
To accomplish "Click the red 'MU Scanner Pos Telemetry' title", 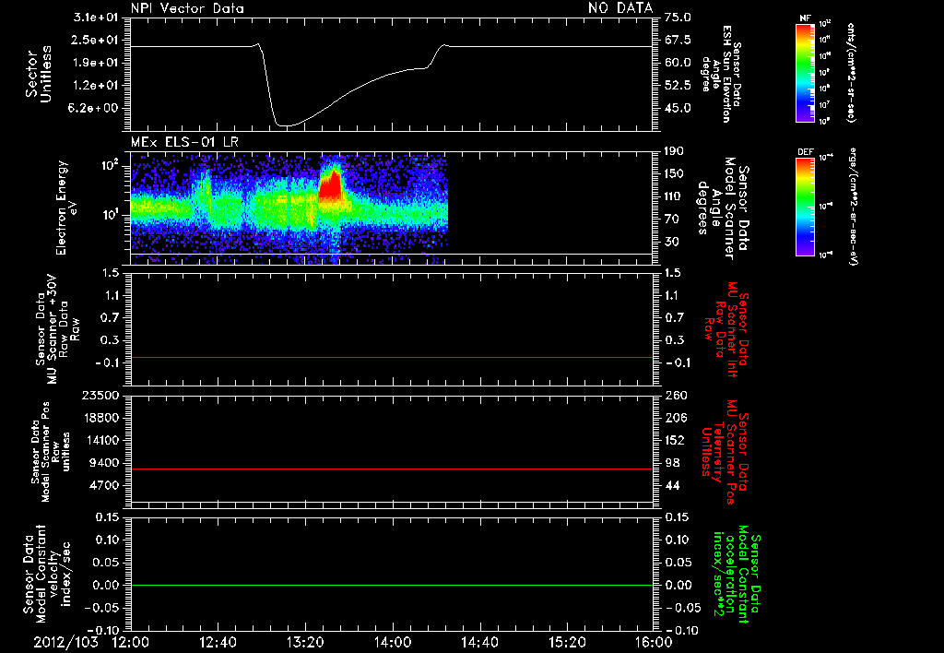I will (x=725, y=452).
